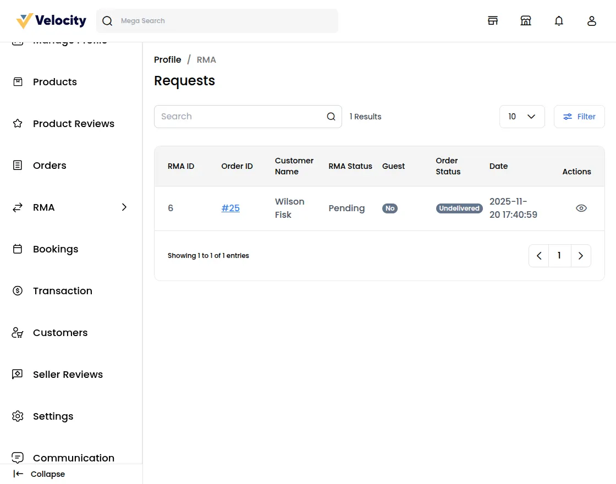The height and width of the screenshot is (484, 616).
Task: Collapse the sidebar
Action: (40, 474)
